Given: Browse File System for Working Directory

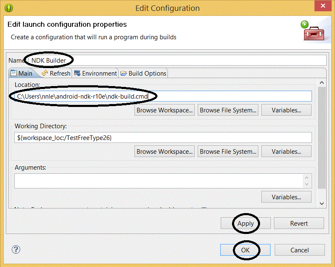Looking at the screenshot, I should coord(228,152).
